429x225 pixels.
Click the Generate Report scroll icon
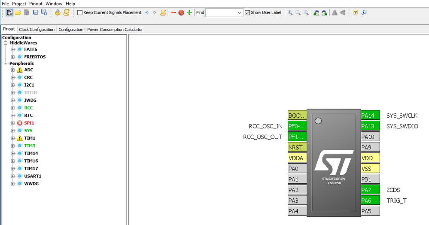pyautogui.click(x=66, y=12)
